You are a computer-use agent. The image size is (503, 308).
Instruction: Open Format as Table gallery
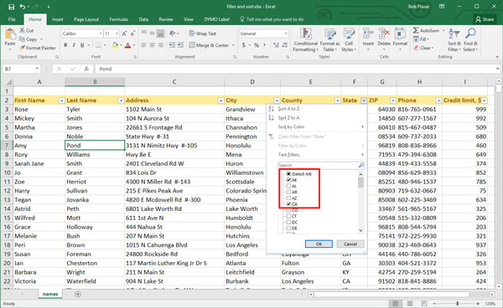pyautogui.click(x=329, y=40)
